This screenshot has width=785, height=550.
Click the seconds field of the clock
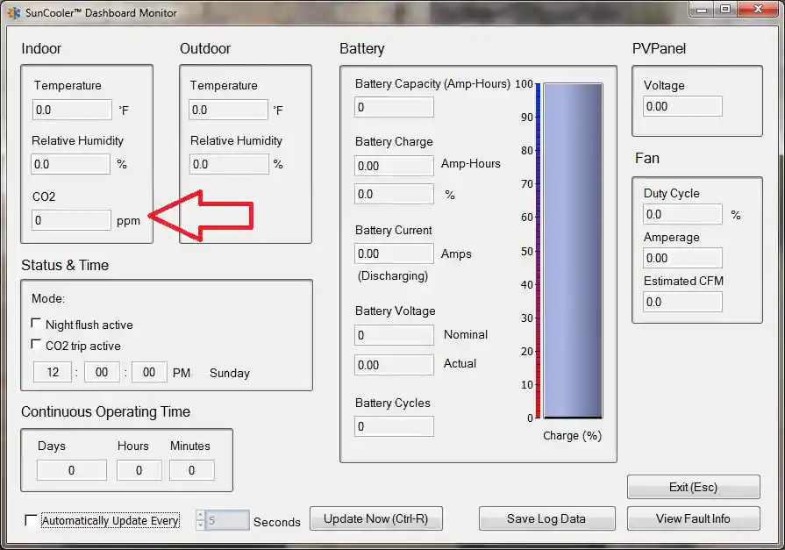(x=149, y=372)
